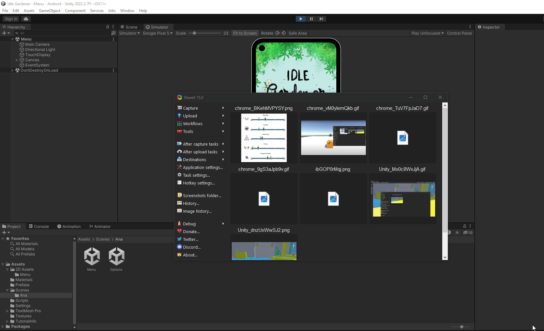
Task: Select Unity_Mo0c8WxJjA.gif thumbnail in ShareX
Action: click(402, 199)
